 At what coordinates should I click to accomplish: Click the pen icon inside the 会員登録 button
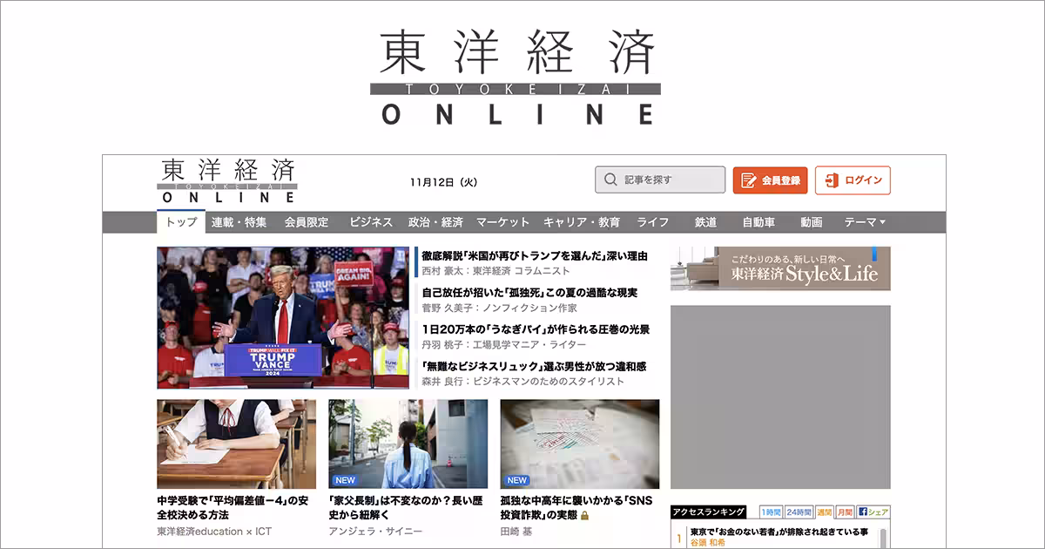click(750, 179)
